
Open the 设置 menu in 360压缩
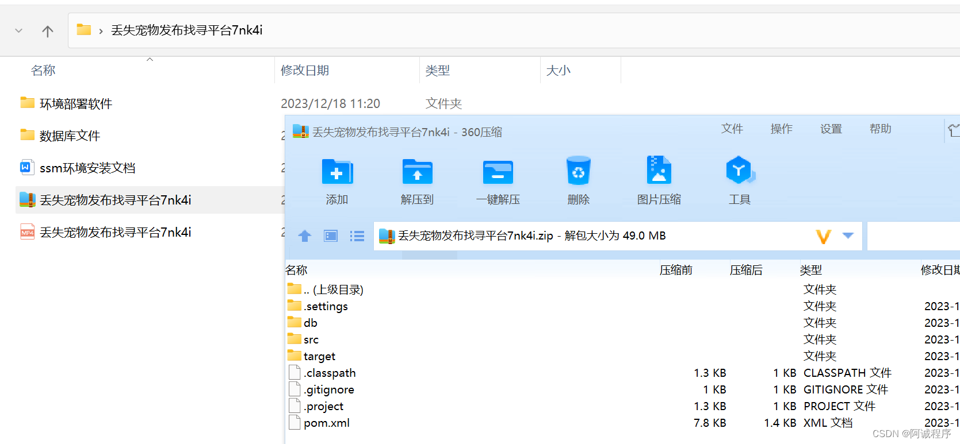point(831,129)
